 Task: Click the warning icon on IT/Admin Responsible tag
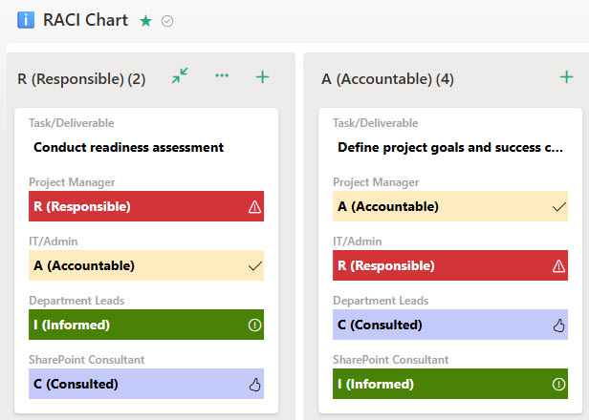click(558, 266)
